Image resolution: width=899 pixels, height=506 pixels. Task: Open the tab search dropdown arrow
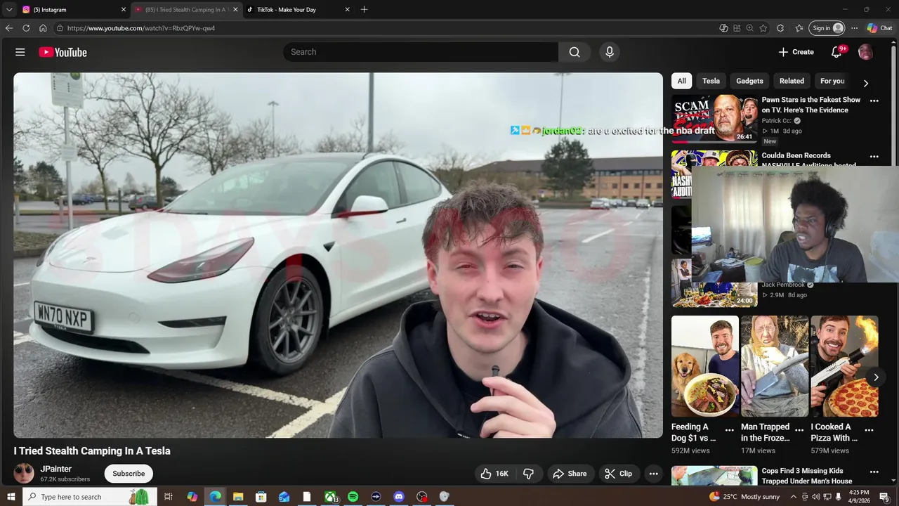click(x=9, y=10)
